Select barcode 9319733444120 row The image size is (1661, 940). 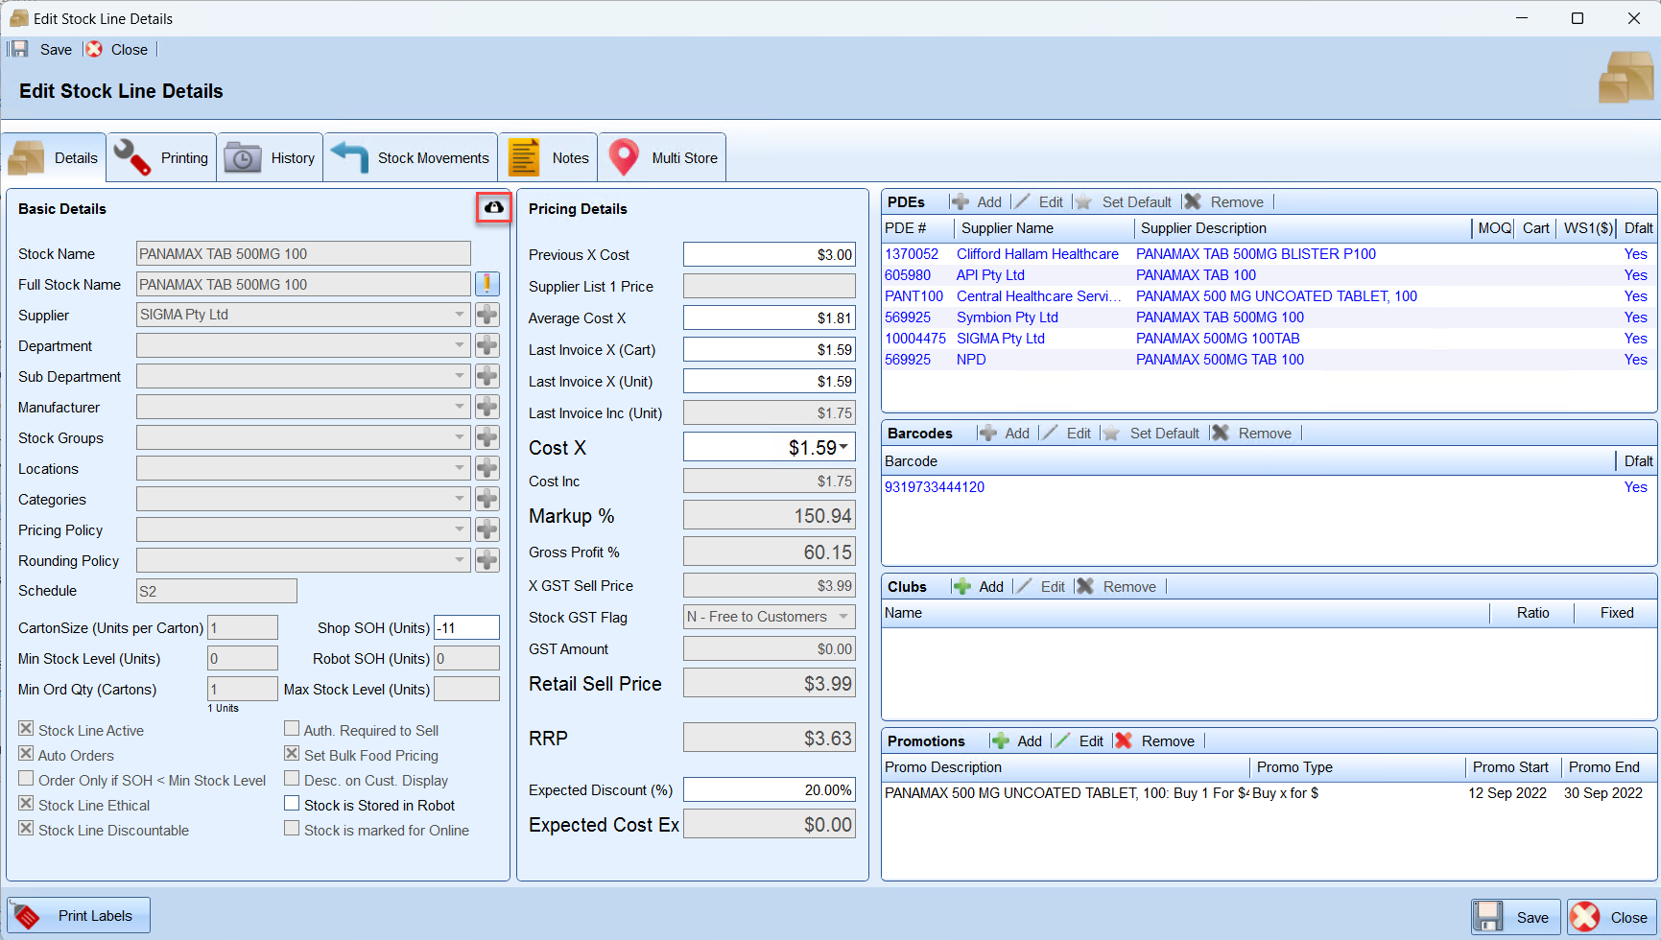1268,487
